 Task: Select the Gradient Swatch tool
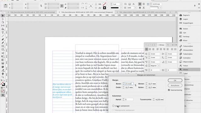click(x=3, y=60)
